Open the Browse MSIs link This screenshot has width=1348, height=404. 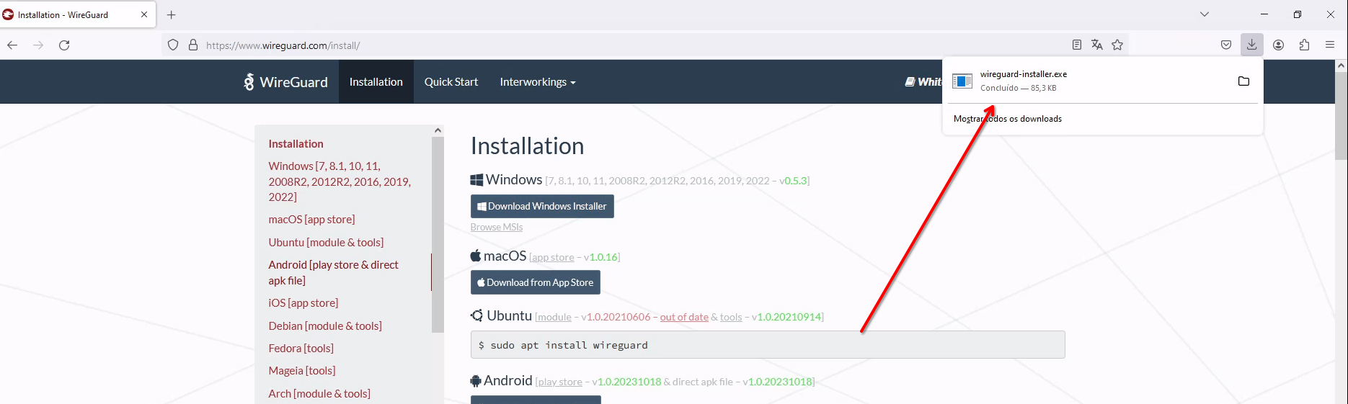coord(497,227)
